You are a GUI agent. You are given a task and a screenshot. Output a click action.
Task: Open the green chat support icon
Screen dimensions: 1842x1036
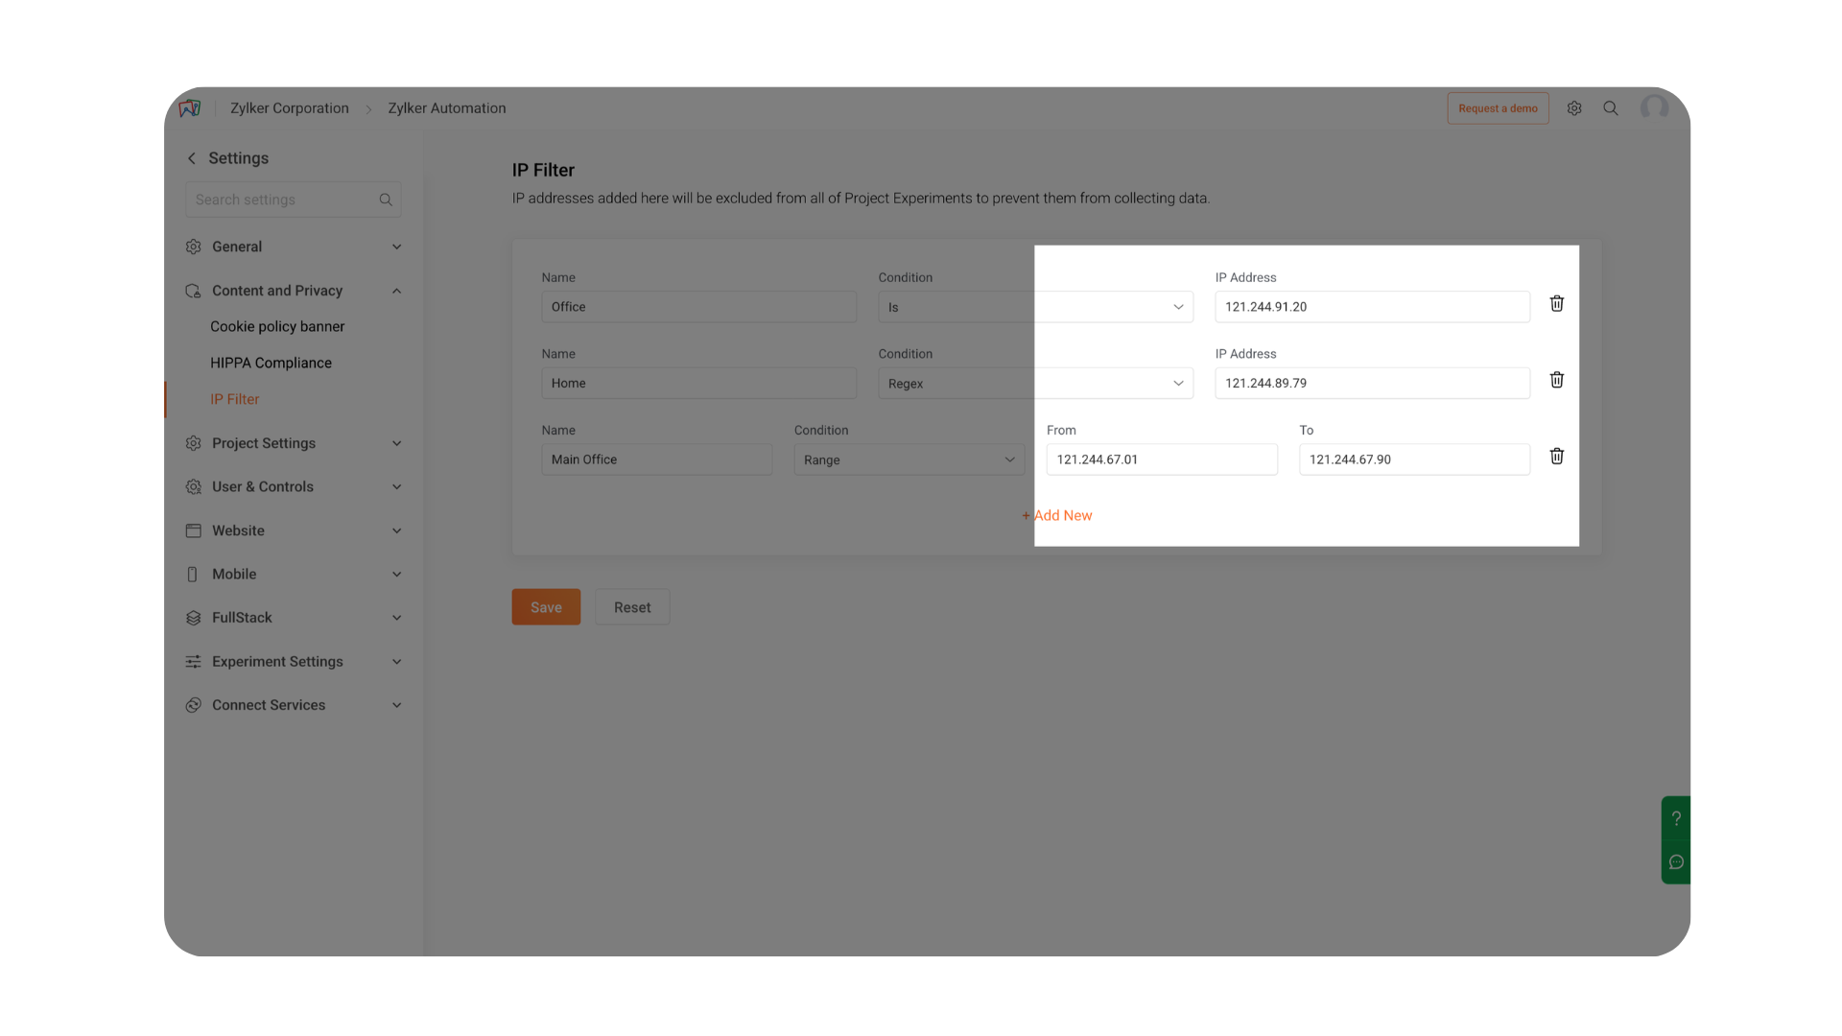[x=1676, y=862]
